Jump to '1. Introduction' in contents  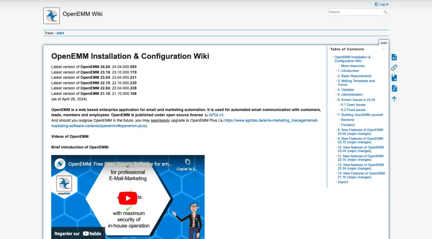coord(348,71)
